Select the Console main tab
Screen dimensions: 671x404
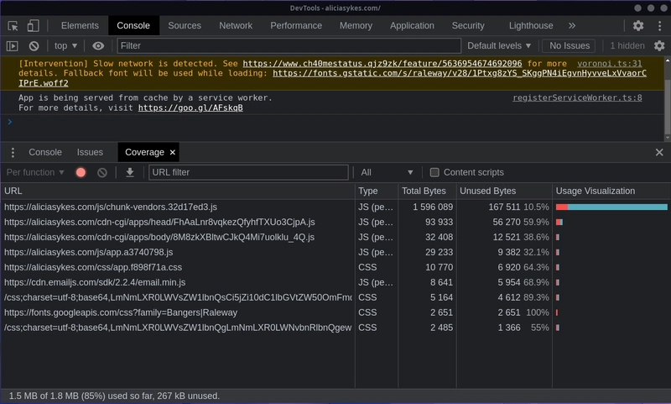pos(133,26)
